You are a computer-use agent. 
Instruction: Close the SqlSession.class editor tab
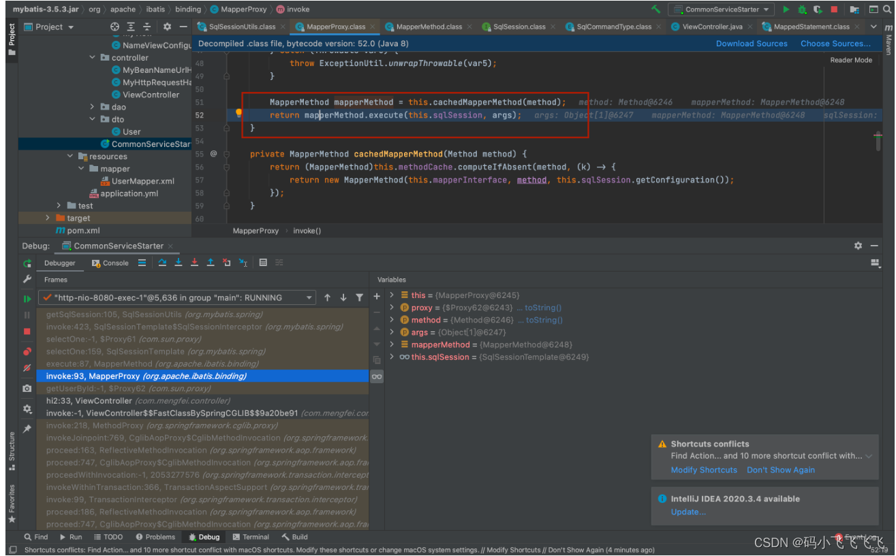click(x=553, y=27)
